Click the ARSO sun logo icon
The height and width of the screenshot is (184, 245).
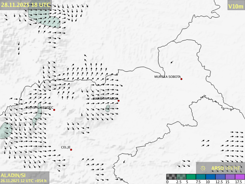[203, 168]
